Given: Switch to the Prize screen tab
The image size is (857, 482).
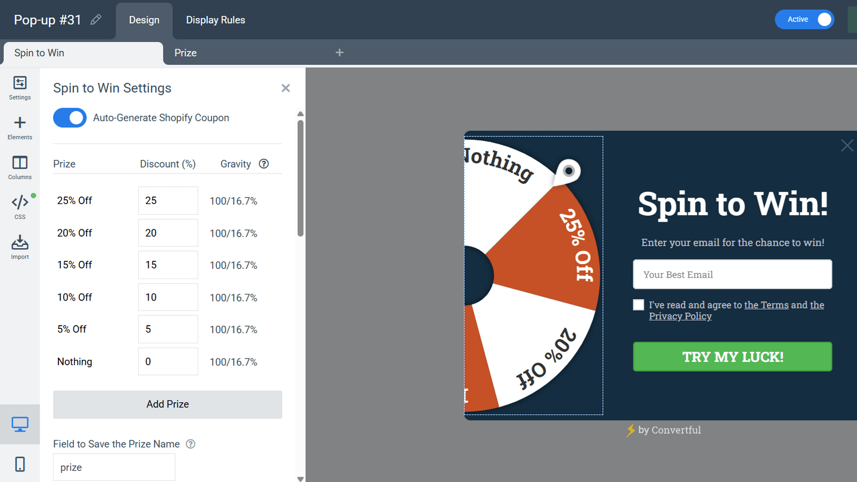Looking at the screenshot, I should pos(185,53).
